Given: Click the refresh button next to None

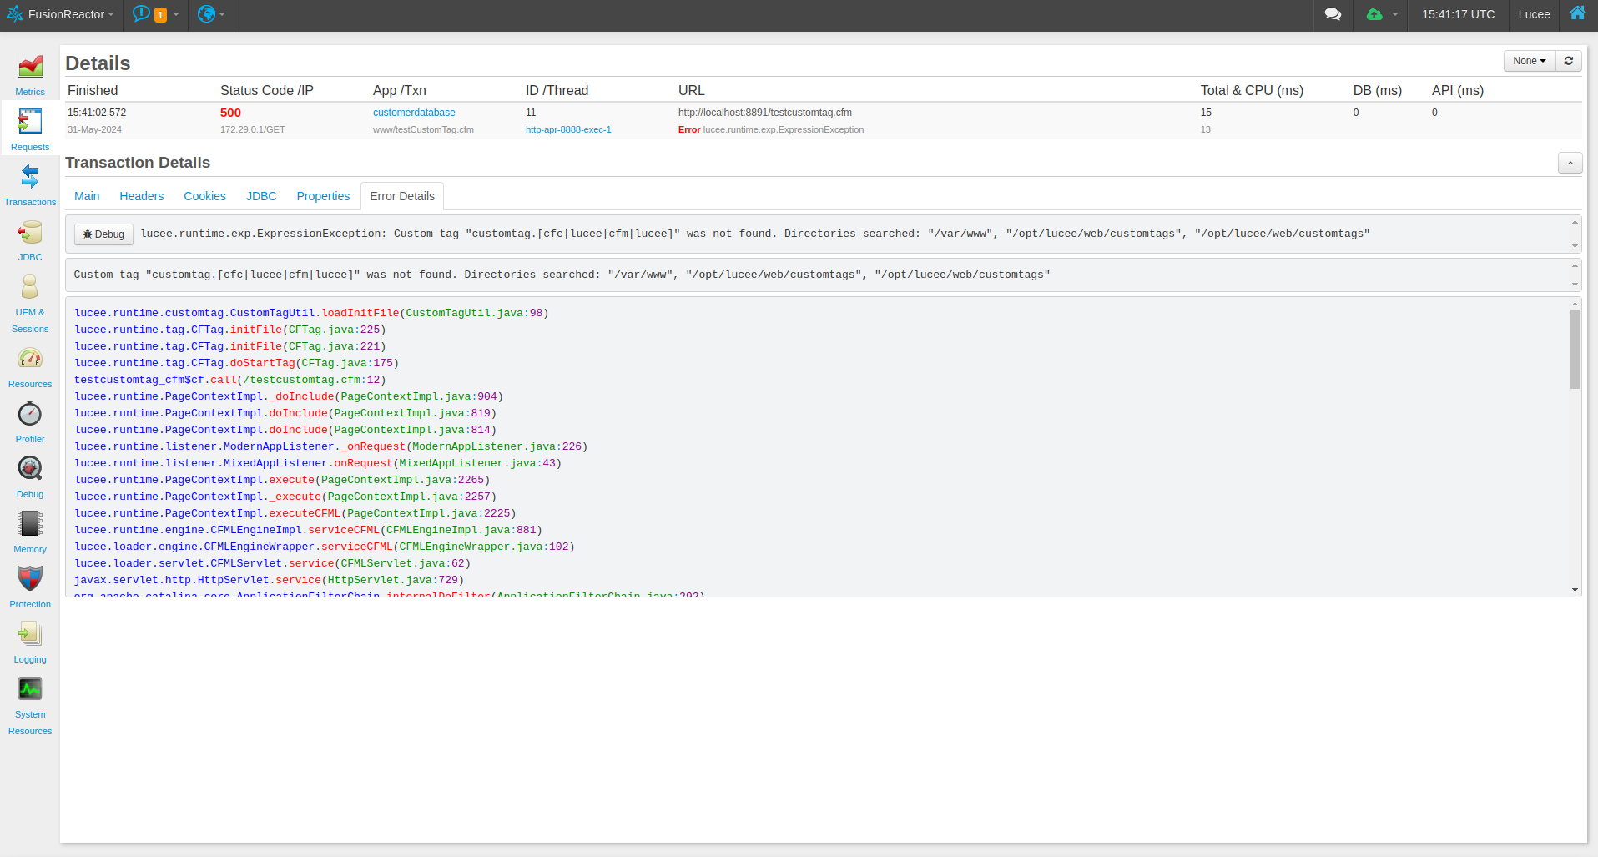Looking at the screenshot, I should [1569, 61].
